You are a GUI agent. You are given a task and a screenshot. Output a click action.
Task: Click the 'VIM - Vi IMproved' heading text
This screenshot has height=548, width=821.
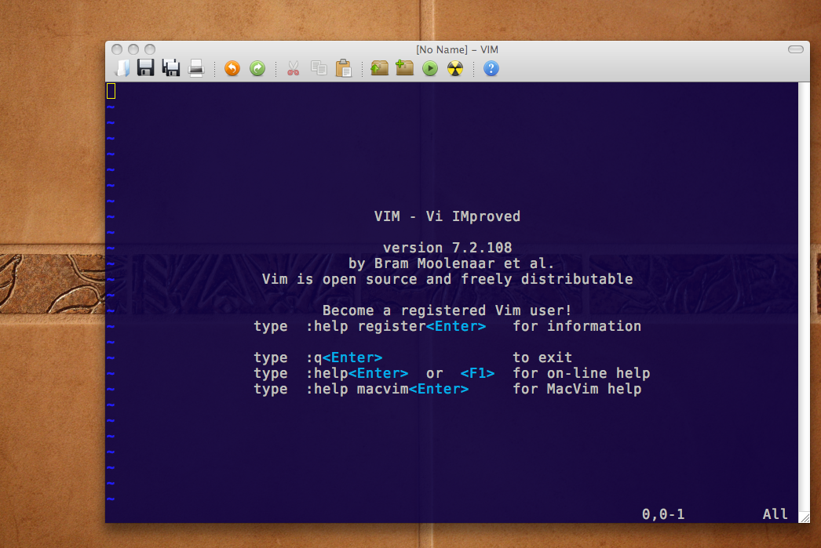point(447,216)
